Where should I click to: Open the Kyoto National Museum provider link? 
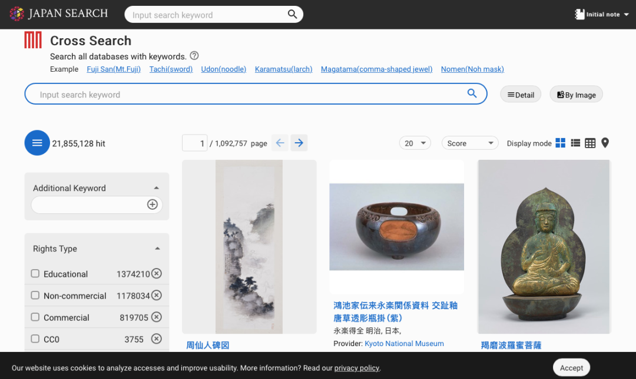pos(404,343)
